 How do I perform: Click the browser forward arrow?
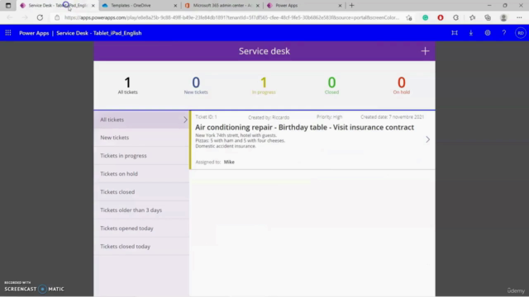pos(25,17)
